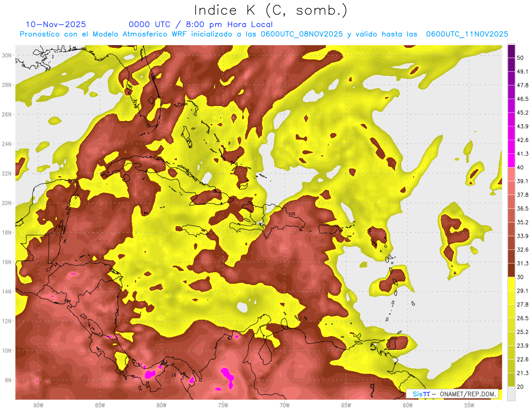Click the "47.8" color scale label
The width and height of the screenshot is (532, 411).
tap(522, 85)
